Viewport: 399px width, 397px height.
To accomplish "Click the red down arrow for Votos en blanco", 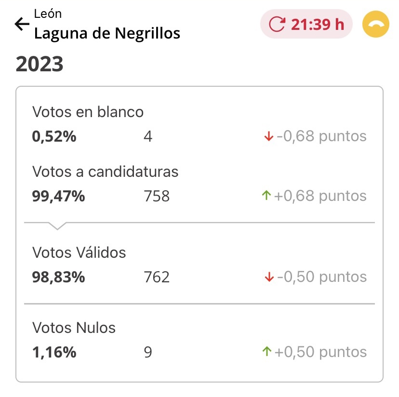I will coord(269,136).
